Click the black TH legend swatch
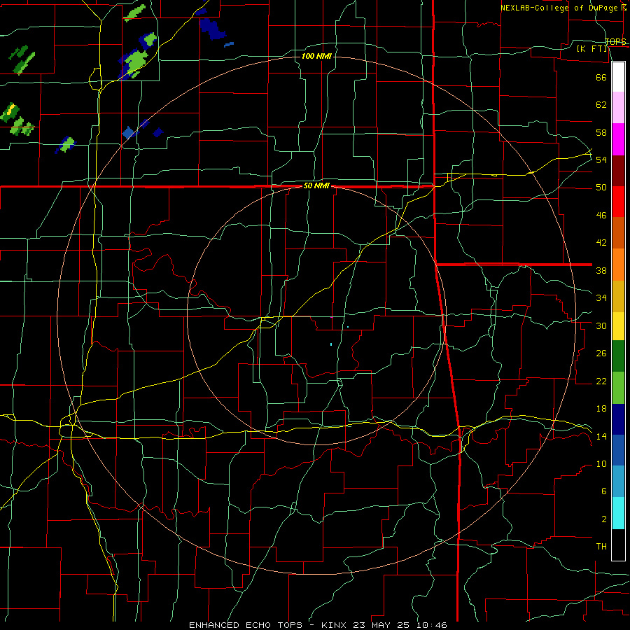This screenshot has height=630, width=630. pos(618,545)
